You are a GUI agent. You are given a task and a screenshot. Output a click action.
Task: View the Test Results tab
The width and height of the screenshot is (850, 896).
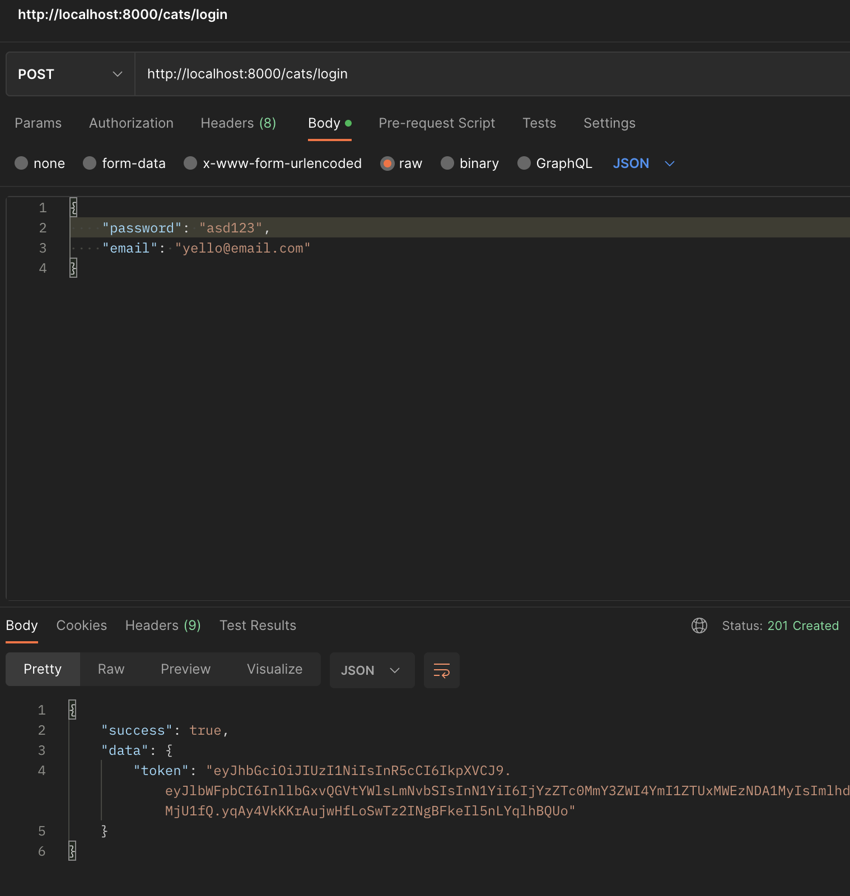258,626
